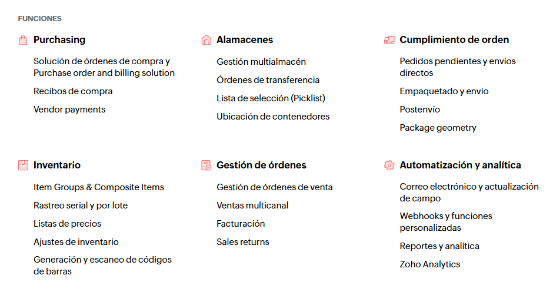Image resolution: width=553 pixels, height=285 pixels.
Task: Select Sales returns link
Action: (x=243, y=242)
